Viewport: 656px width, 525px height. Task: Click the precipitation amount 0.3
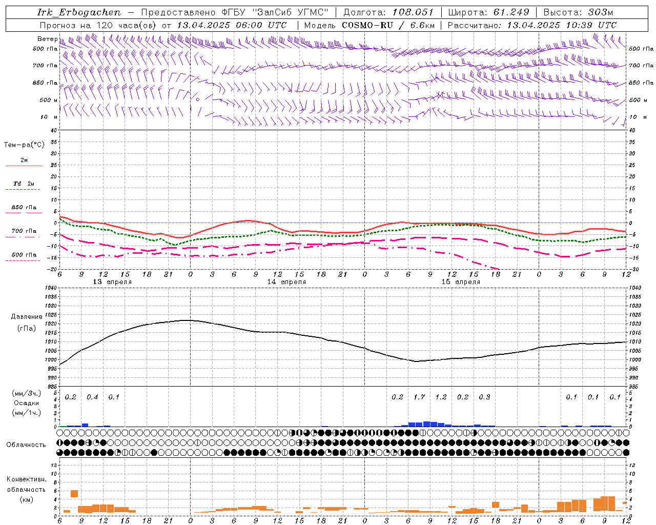pos(484,397)
